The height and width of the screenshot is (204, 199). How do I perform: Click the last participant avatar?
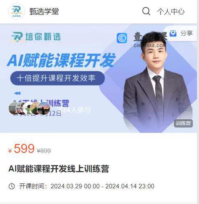43,108
